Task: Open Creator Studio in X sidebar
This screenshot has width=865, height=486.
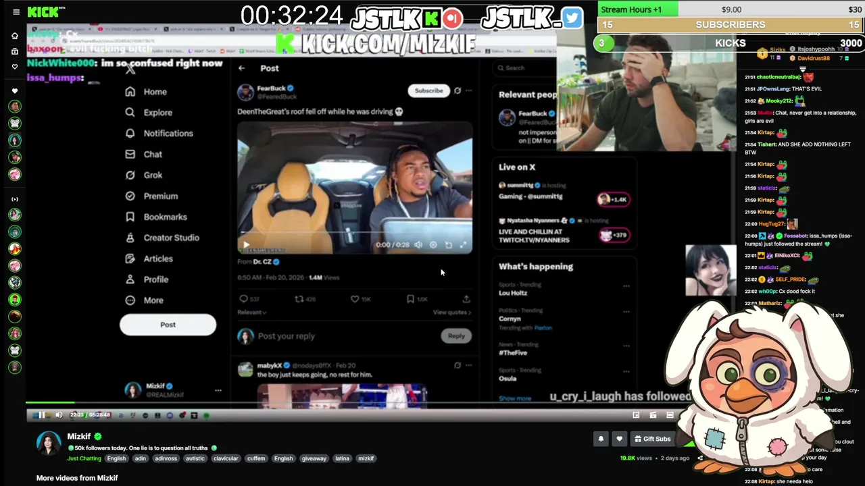Action: pyautogui.click(x=162, y=238)
